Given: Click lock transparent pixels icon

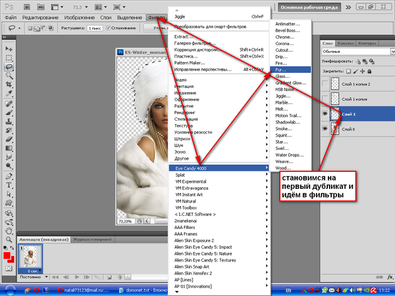Looking at the screenshot, I should click(x=348, y=71).
